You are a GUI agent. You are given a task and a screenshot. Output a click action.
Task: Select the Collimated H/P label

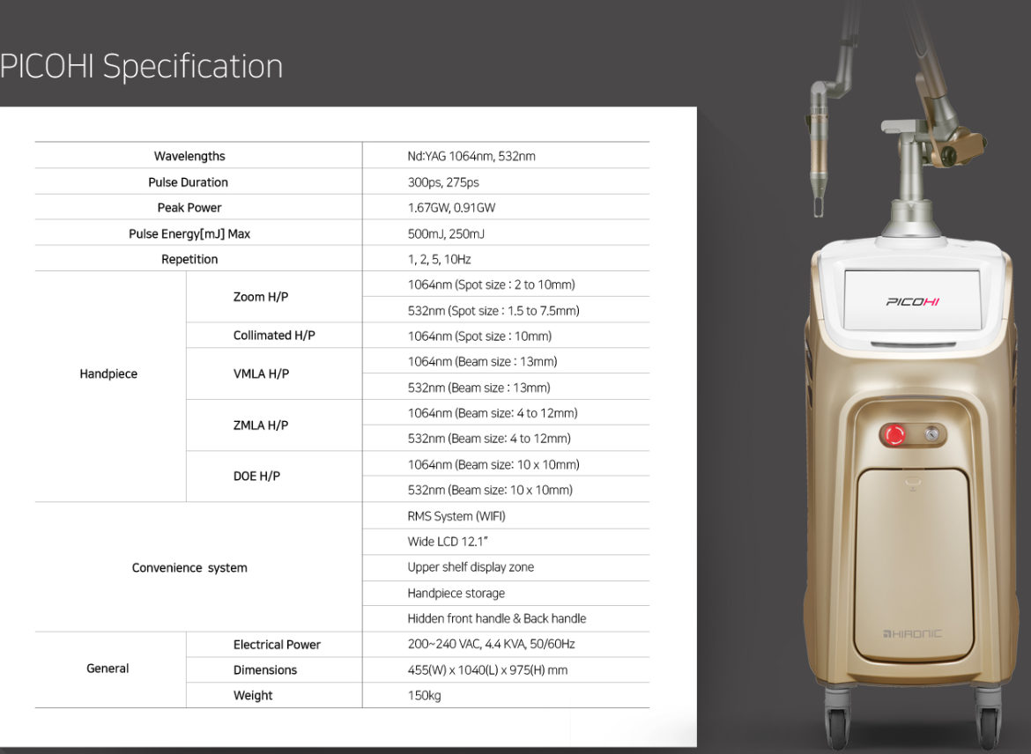pyautogui.click(x=274, y=336)
